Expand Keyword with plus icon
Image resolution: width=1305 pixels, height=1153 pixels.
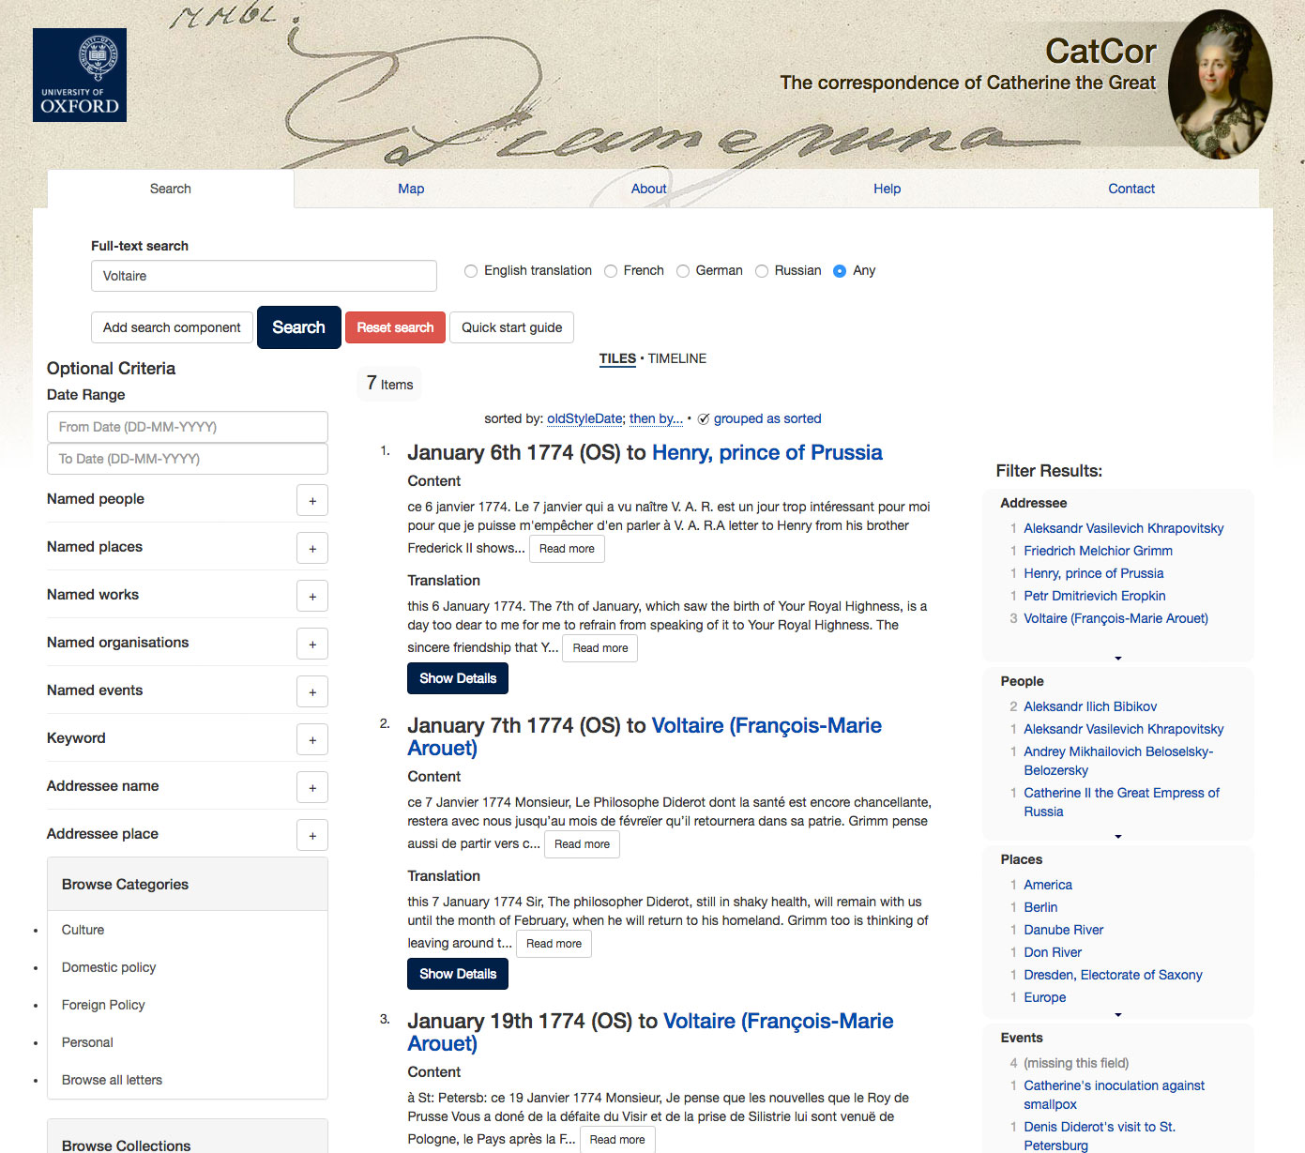click(x=312, y=740)
